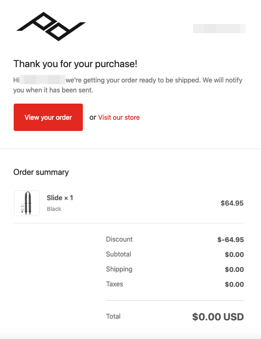Select the $0.00 USD total amount
The image size is (261, 339).
(218, 317)
